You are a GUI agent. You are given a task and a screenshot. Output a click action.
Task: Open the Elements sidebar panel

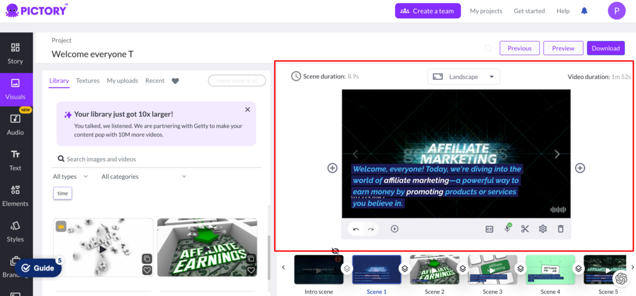(x=16, y=195)
